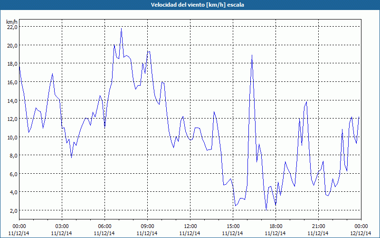
Task: Click the 06:00 time label on x-axis
Action: pyautogui.click(x=104, y=227)
